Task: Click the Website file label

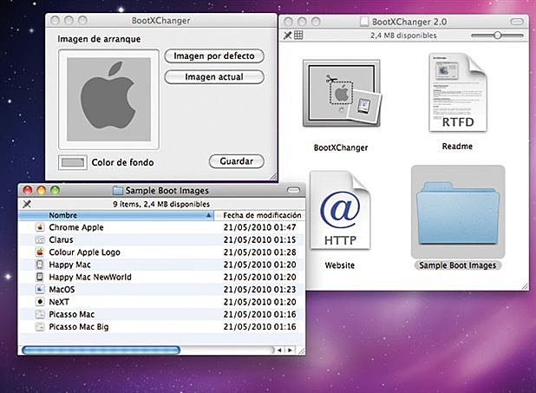Action: click(340, 265)
